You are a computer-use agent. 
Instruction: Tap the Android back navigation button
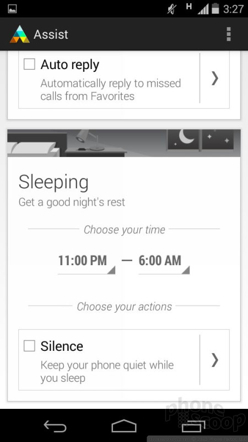pos(55,425)
